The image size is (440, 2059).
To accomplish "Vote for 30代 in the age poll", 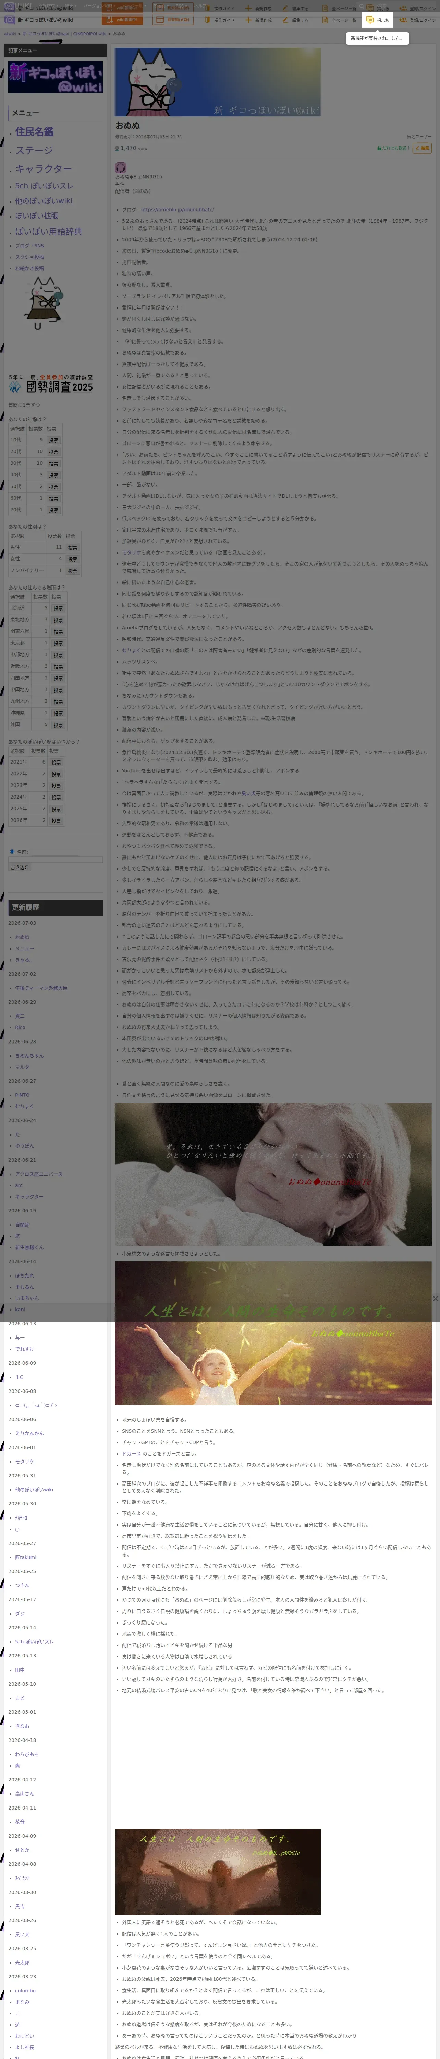I will tap(53, 463).
